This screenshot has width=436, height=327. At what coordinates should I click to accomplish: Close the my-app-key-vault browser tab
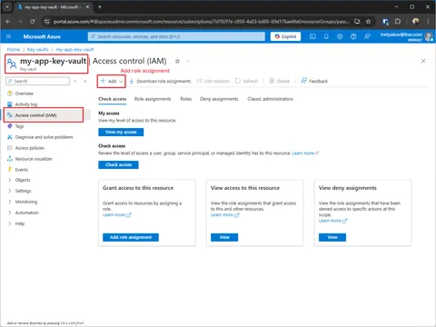[87, 6]
